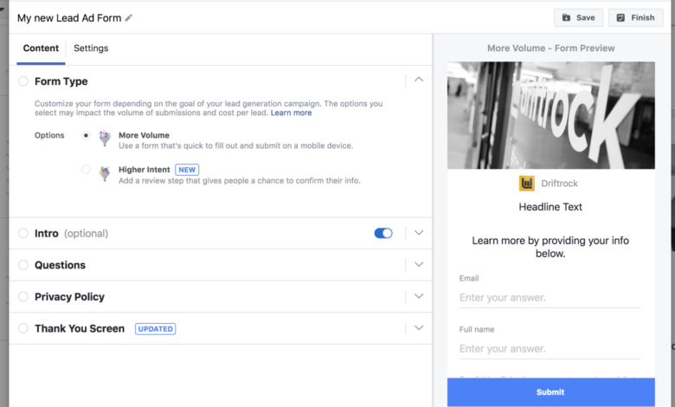Click the Questions section status circle
The height and width of the screenshot is (407, 675).
[23, 265]
